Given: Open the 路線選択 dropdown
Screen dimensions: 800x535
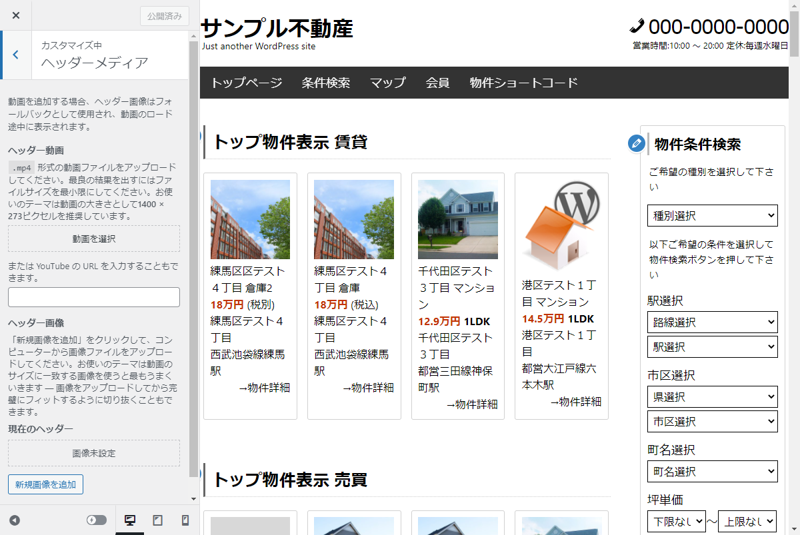Looking at the screenshot, I should [x=712, y=322].
